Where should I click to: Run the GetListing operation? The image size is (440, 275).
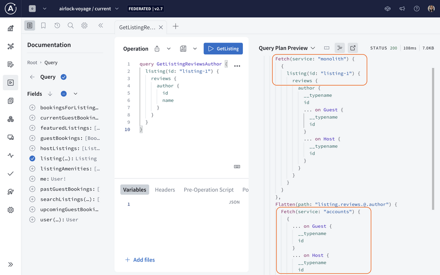[223, 49]
